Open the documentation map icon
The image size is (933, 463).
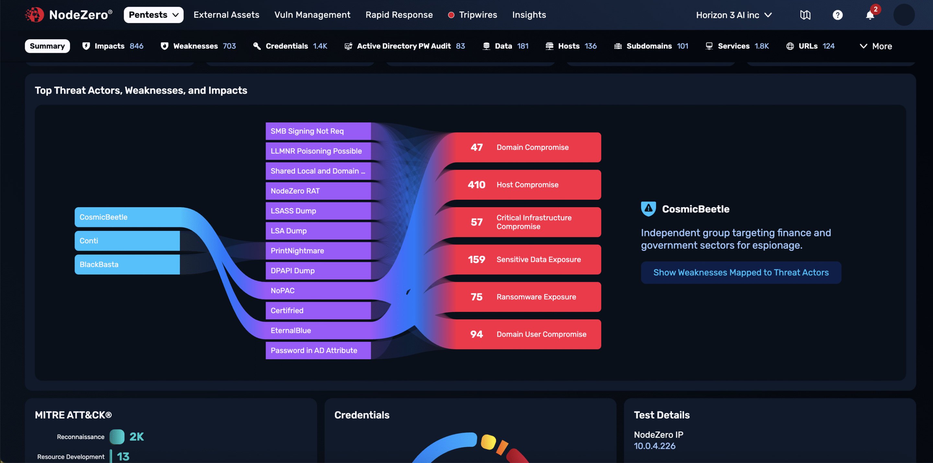point(805,15)
